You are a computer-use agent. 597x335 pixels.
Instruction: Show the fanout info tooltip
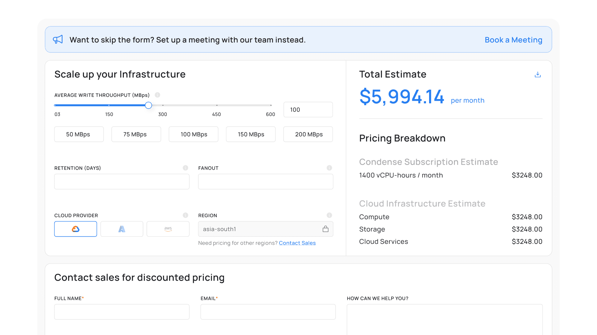tap(329, 168)
